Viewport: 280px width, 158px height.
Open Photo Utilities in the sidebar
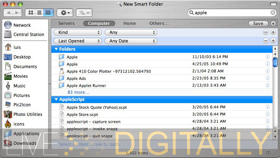pos(8,114)
